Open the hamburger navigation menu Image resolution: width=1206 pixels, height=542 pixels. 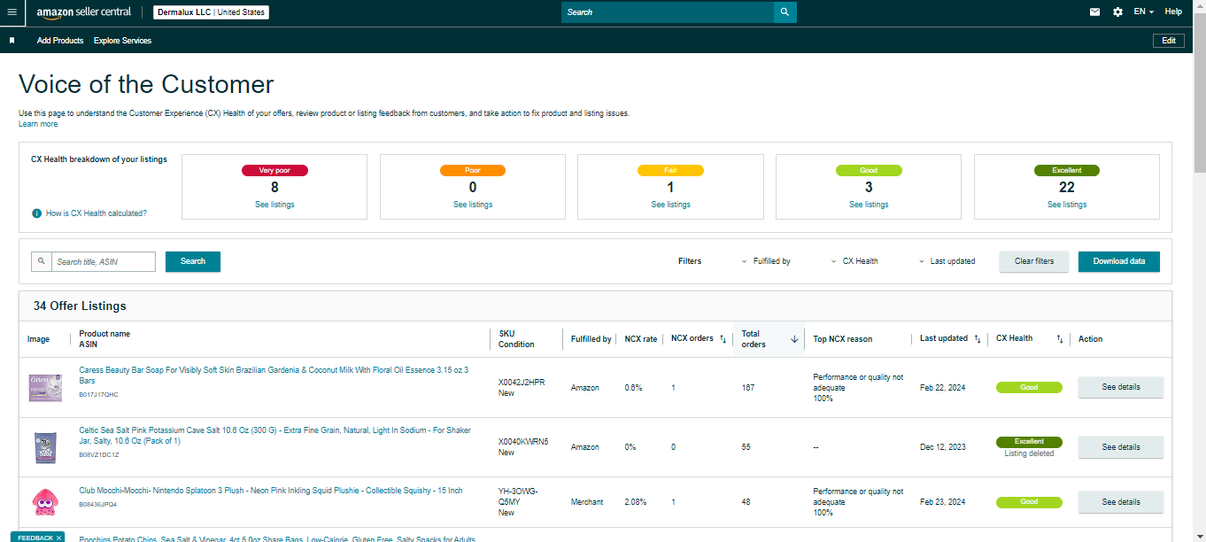pyautogui.click(x=12, y=12)
